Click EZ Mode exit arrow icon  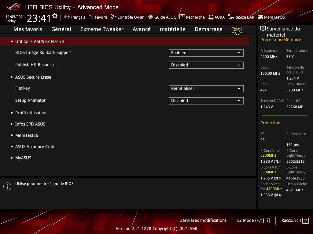coord(267,221)
